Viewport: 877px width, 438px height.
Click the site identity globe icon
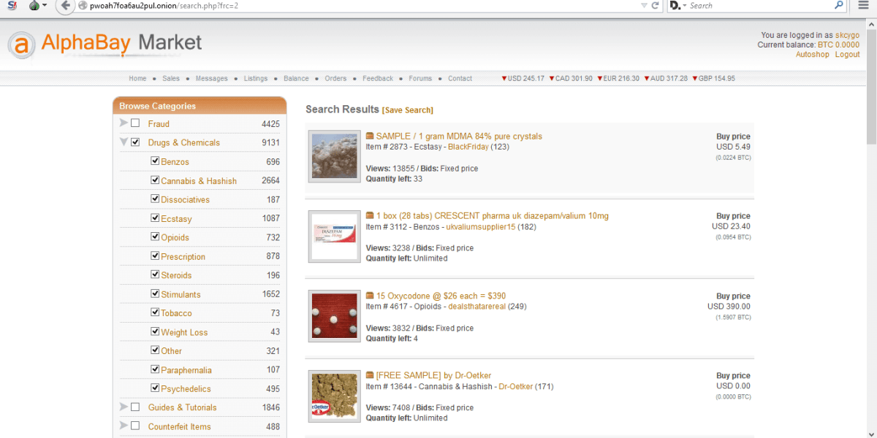pyautogui.click(x=83, y=6)
